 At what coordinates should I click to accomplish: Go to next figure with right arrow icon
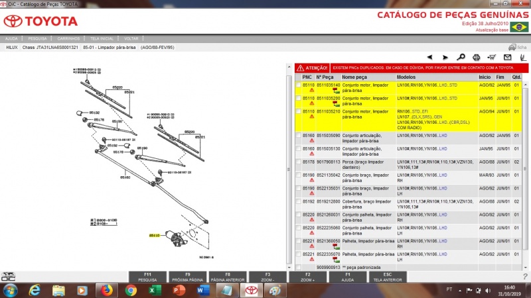pos(445,58)
